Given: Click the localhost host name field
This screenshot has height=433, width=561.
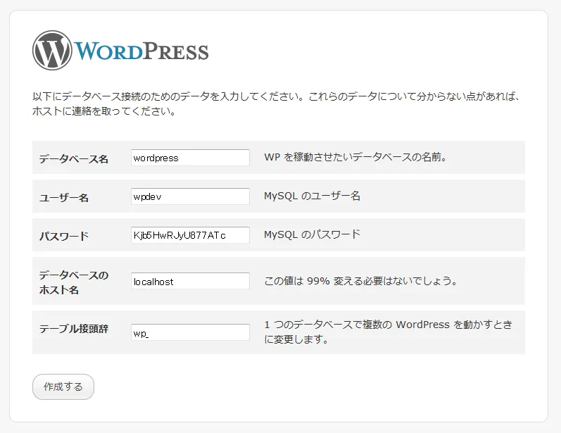Looking at the screenshot, I should 190,281.
